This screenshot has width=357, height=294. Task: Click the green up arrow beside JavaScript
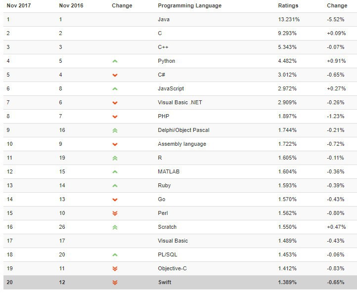115,89
